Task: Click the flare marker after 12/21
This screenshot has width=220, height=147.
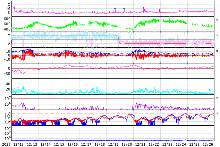Action: (143, 8)
